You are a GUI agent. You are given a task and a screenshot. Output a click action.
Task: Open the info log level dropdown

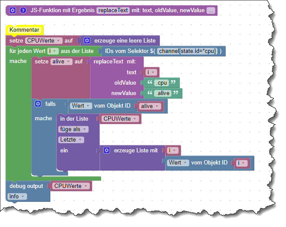point(17,197)
